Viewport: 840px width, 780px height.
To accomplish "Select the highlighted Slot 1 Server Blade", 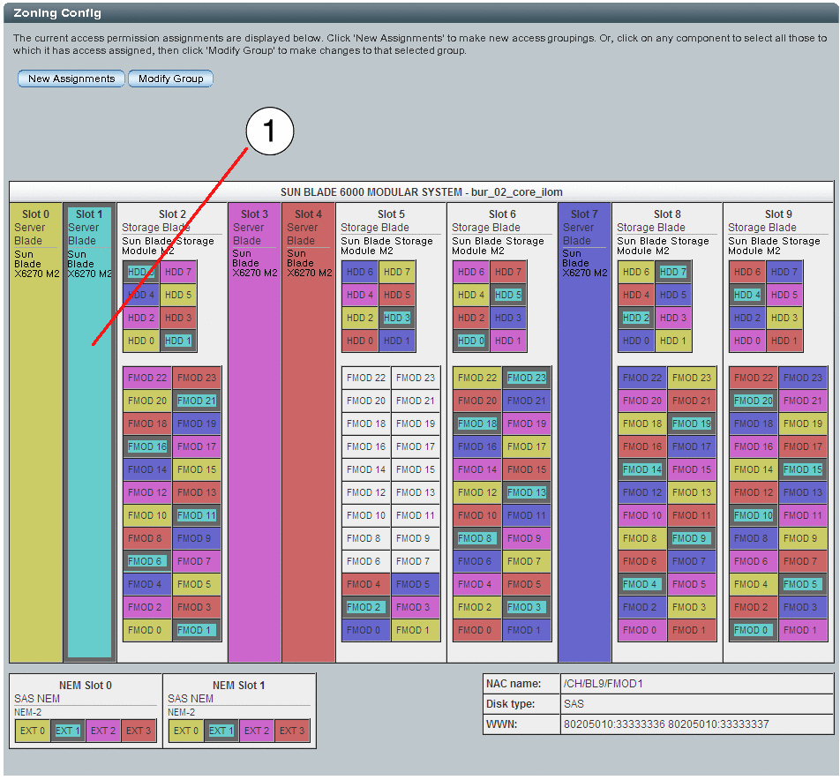I will (x=89, y=432).
